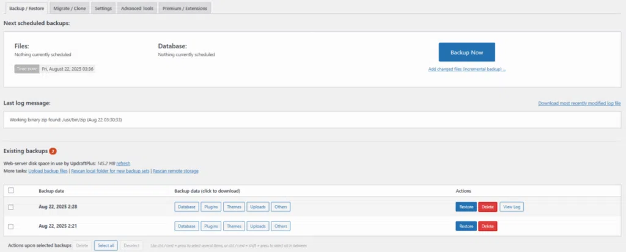Click Add changed files (incremental backup) link
The height and width of the screenshot is (252, 626).
pyautogui.click(x=466, y=70)
